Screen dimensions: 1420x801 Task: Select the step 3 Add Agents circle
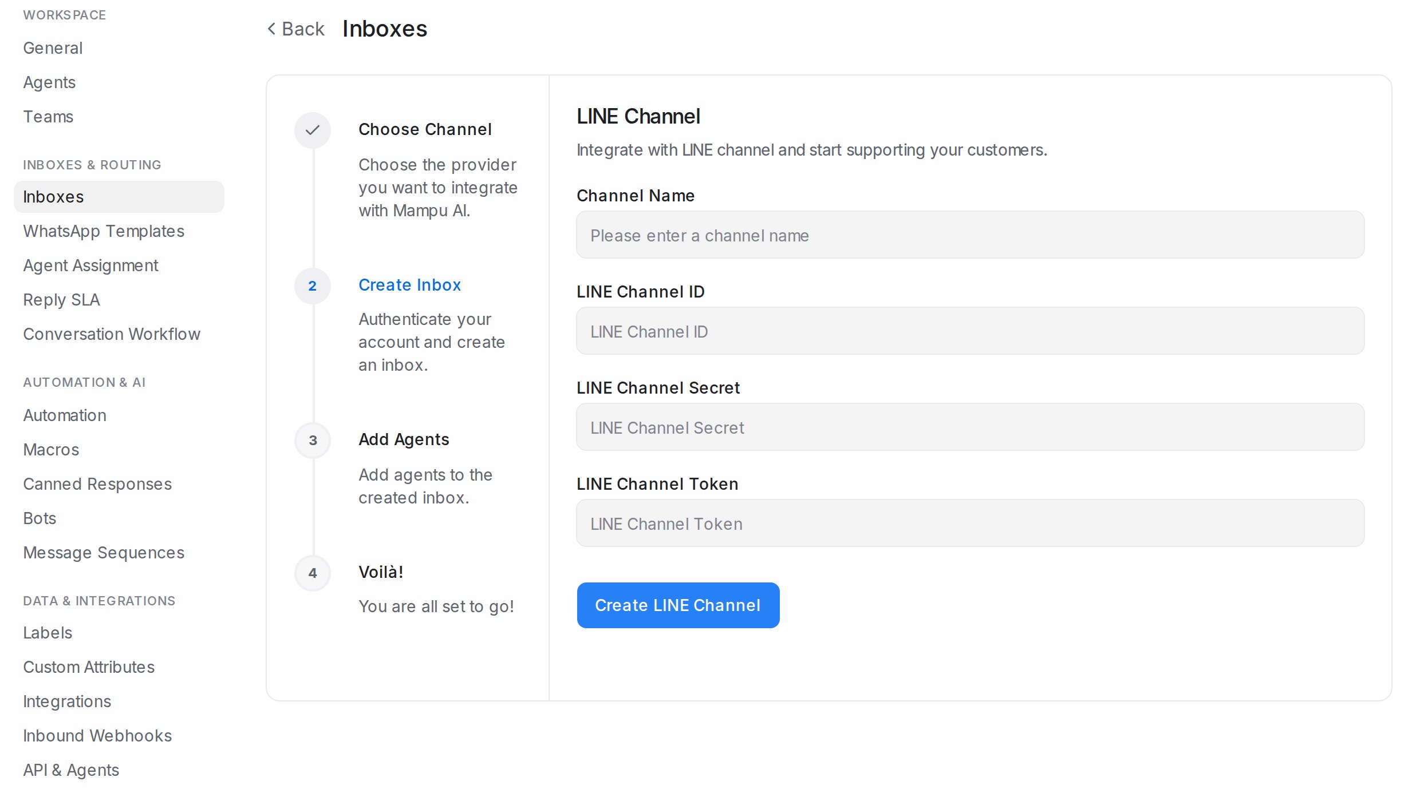click(313, 441)
